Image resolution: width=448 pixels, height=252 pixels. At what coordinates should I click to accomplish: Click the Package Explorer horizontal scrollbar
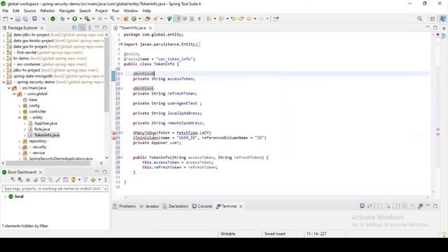(x=48, y=163)
